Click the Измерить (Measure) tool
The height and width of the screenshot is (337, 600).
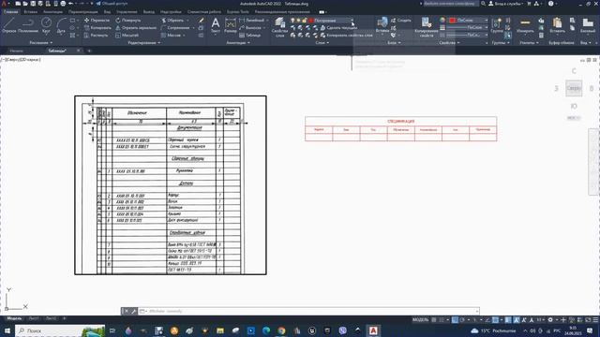525,25
